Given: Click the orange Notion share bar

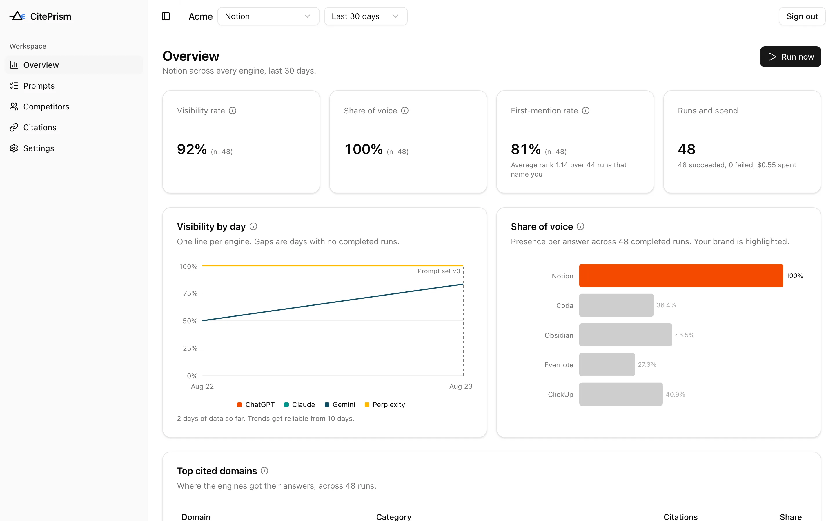Looking at the screenshot, I should pyautogui.click(x=681, y=276).
